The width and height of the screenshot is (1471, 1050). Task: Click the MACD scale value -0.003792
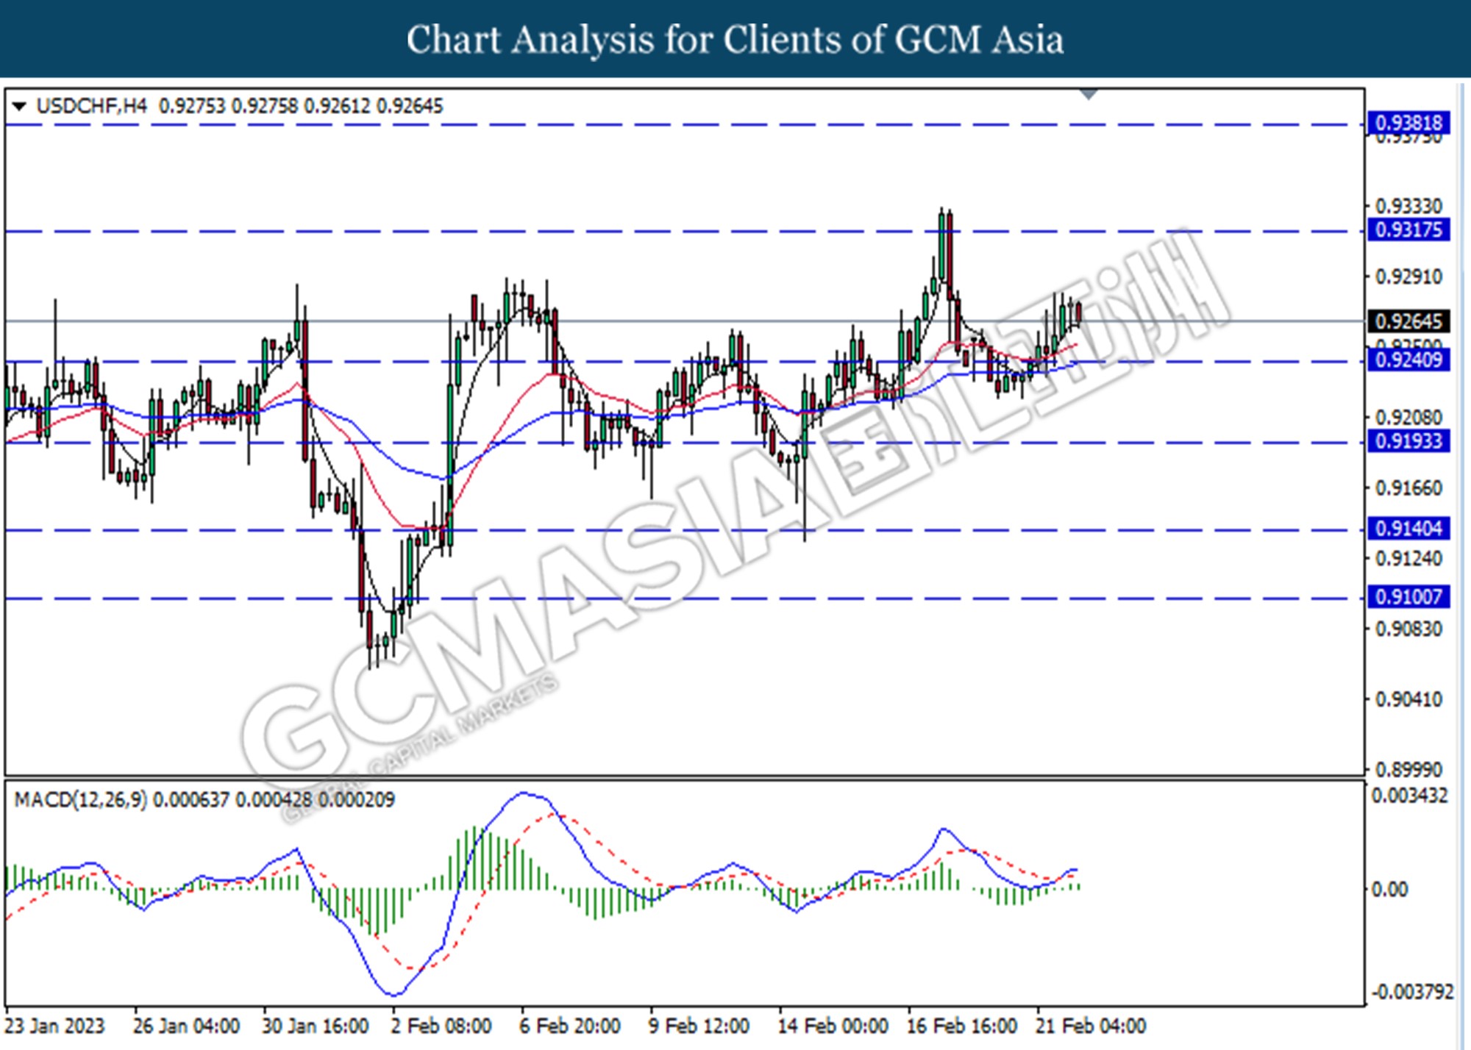point(1411,992)
